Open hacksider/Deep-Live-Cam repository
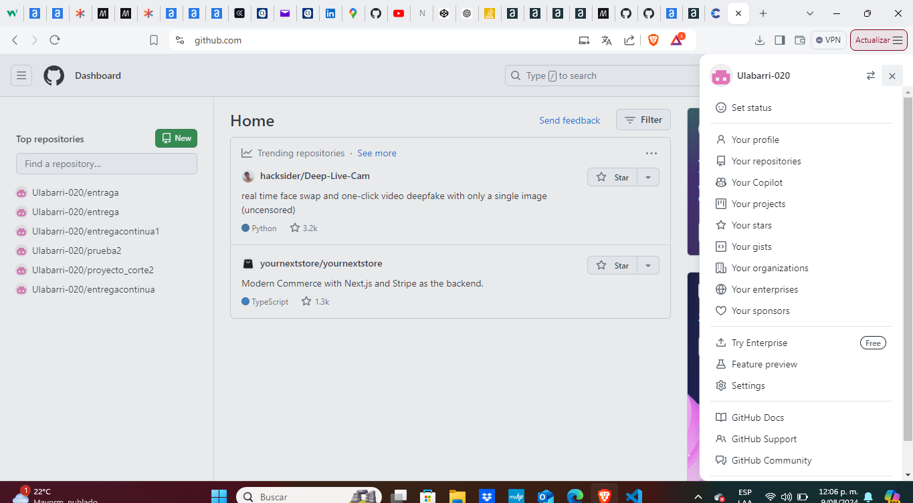Viewport: 913px width, 503px height. (315, 176)
